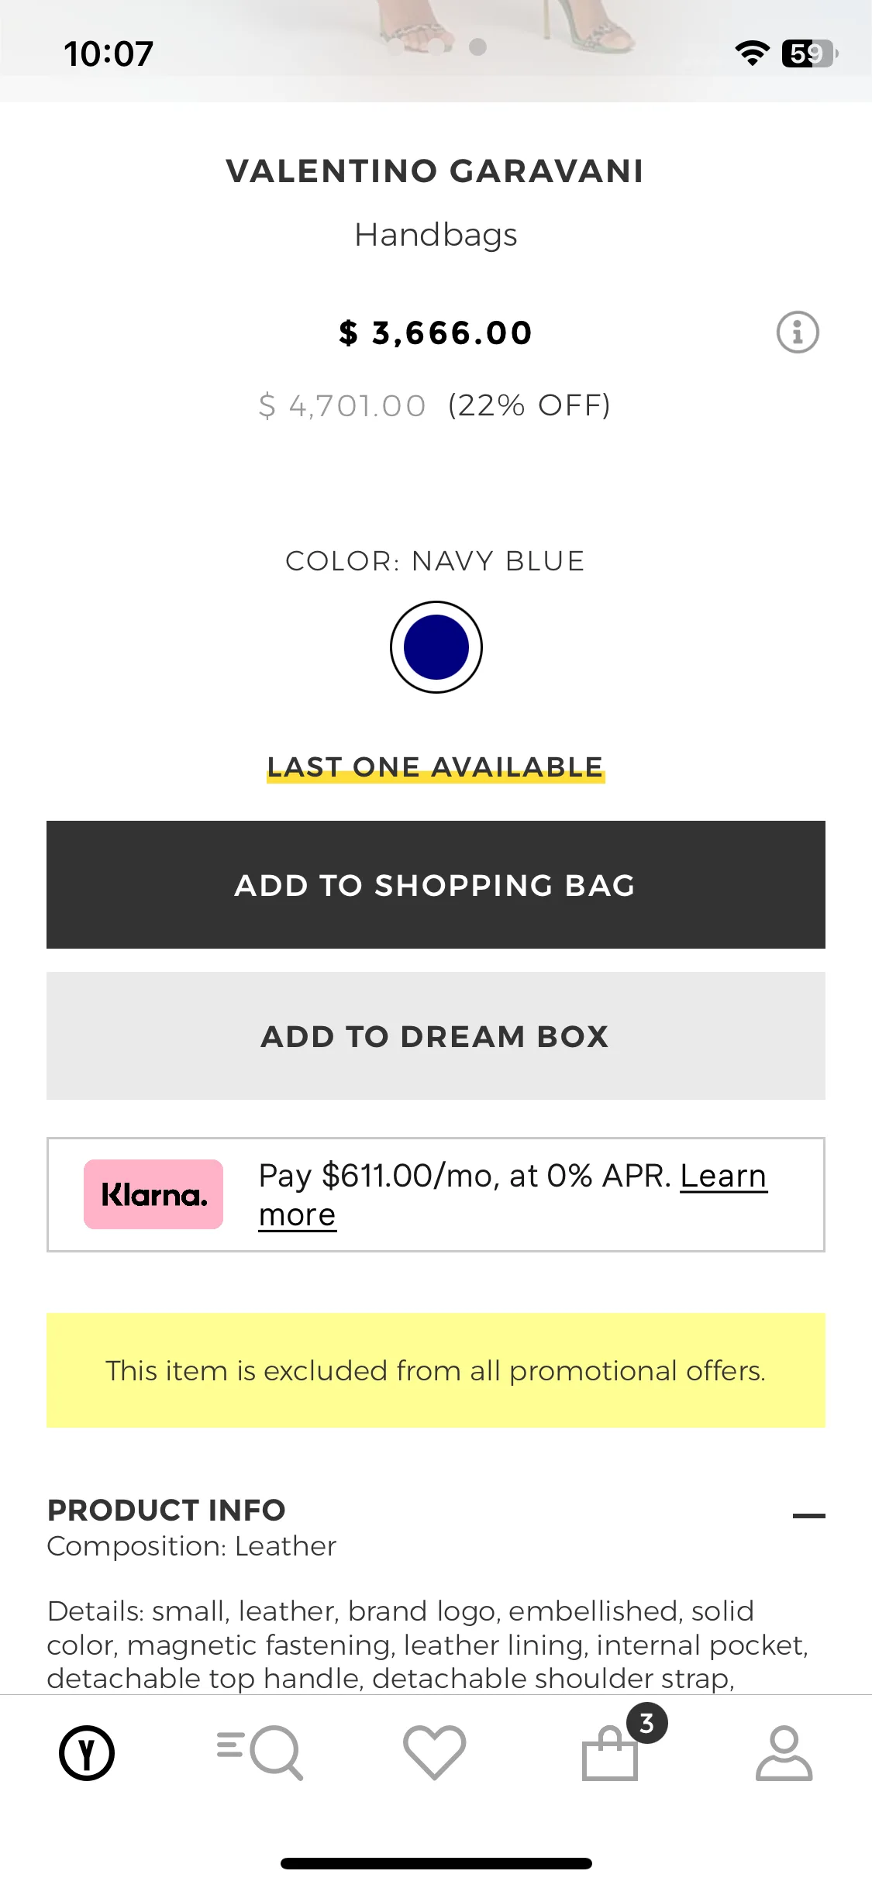872x1888 pixels.
Task: Tap the price info icon
Action: [x=798, y=332]
